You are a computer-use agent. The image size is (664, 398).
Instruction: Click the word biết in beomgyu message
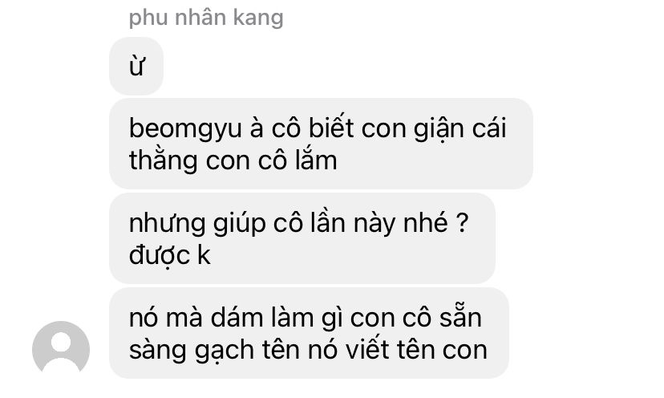(x=331, y=128)
